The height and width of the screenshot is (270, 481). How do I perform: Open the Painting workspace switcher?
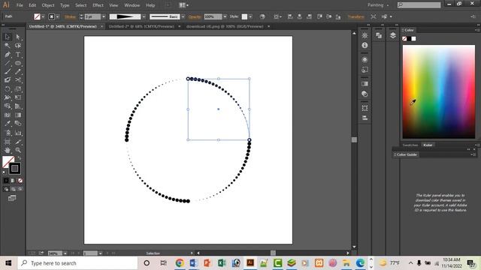(x=378, y=5)
